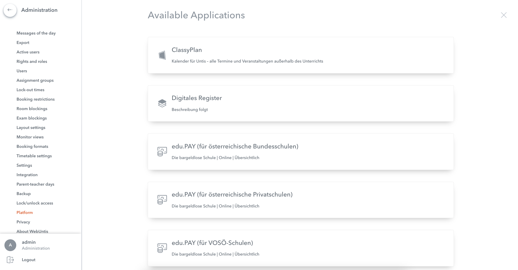Open the Digitales Register application title
This screenshot has height=270, width=518.
click(x=197, y=98)
